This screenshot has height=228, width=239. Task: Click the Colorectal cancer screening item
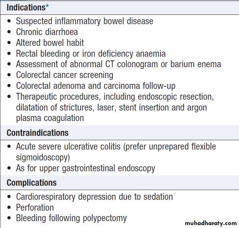tap(64, 75)
